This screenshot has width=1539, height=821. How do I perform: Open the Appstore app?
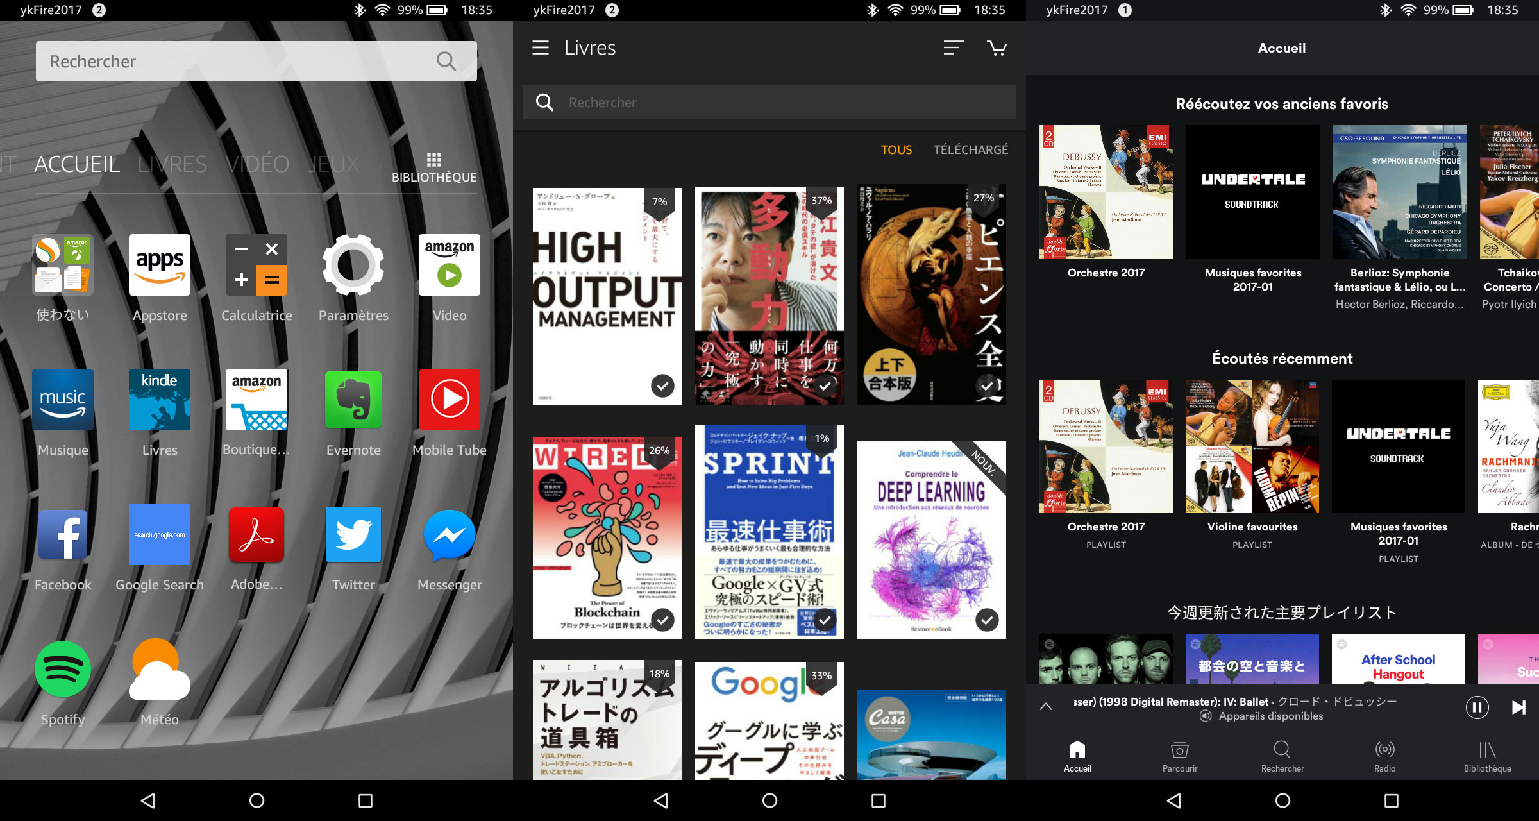[x=160, y=265]
